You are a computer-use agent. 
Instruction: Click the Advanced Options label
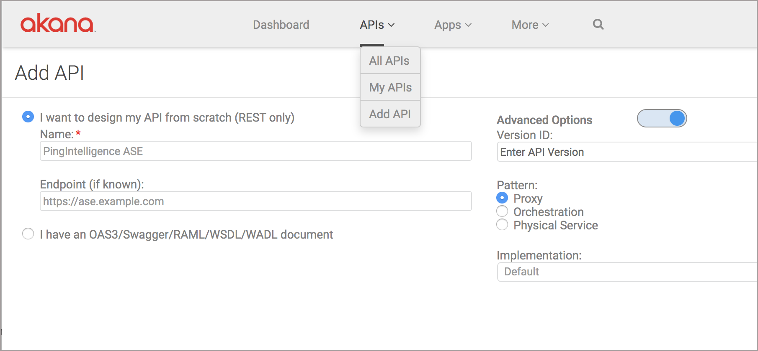[544, 120]
